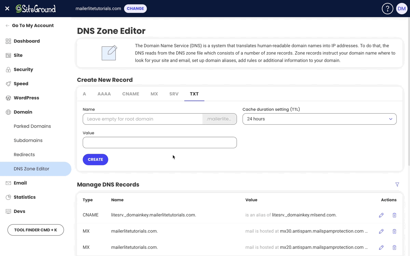Click the Email envelope icon
The height and width of the screenshot is (256, 410).
tap(8, 183)
